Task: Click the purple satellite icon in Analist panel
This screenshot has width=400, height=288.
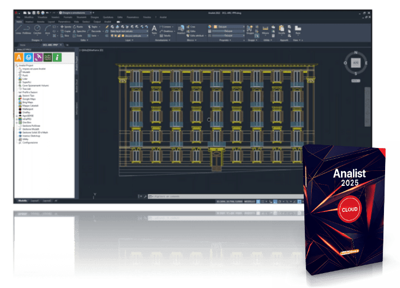Action: coord(39,57)
